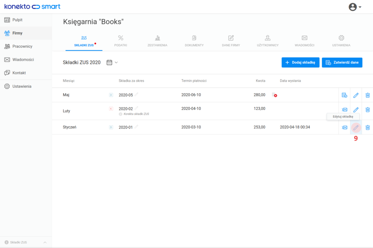The width and height of the screenshot is (373, 248).
Task: Click the Luty month cell
Action: pyautogui.click(x=66, y=111)
